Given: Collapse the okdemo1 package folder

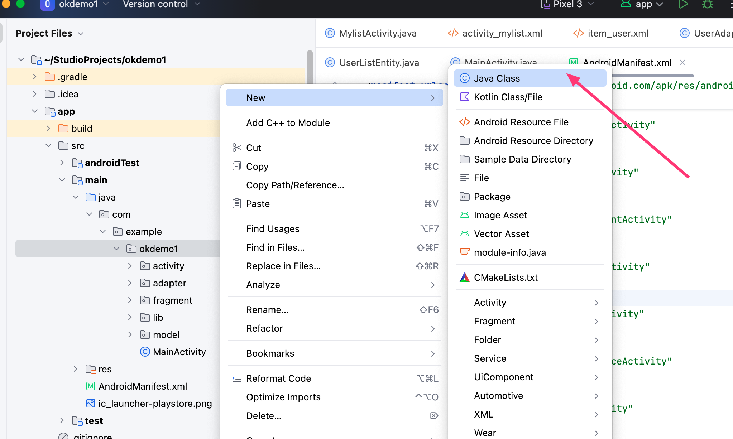Looking at the screenshot, I should (x=116, y=249).
